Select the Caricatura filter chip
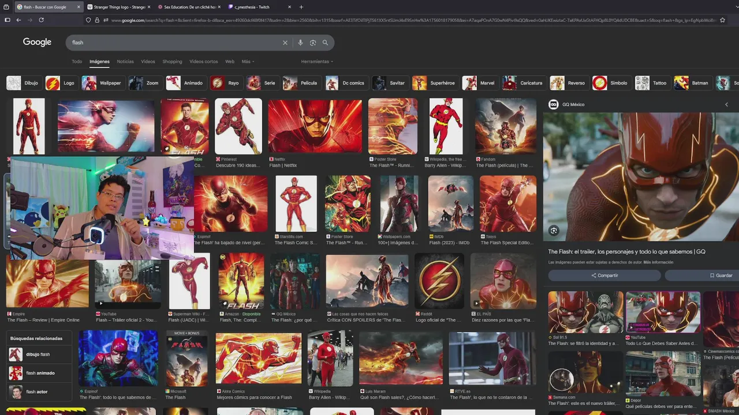Image resolution: width=739 pixels, height=415 pixels. (523, 83)
